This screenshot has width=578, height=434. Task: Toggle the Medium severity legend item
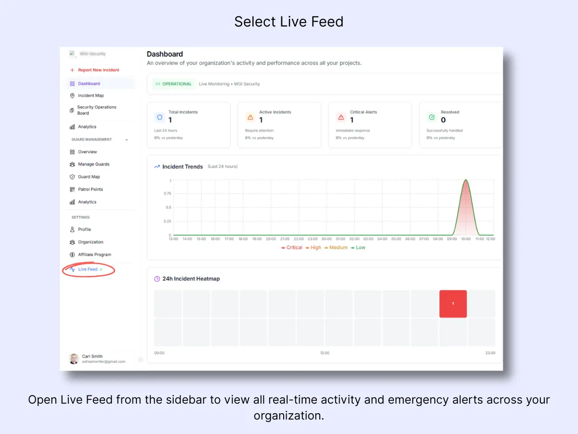[336, 247]
